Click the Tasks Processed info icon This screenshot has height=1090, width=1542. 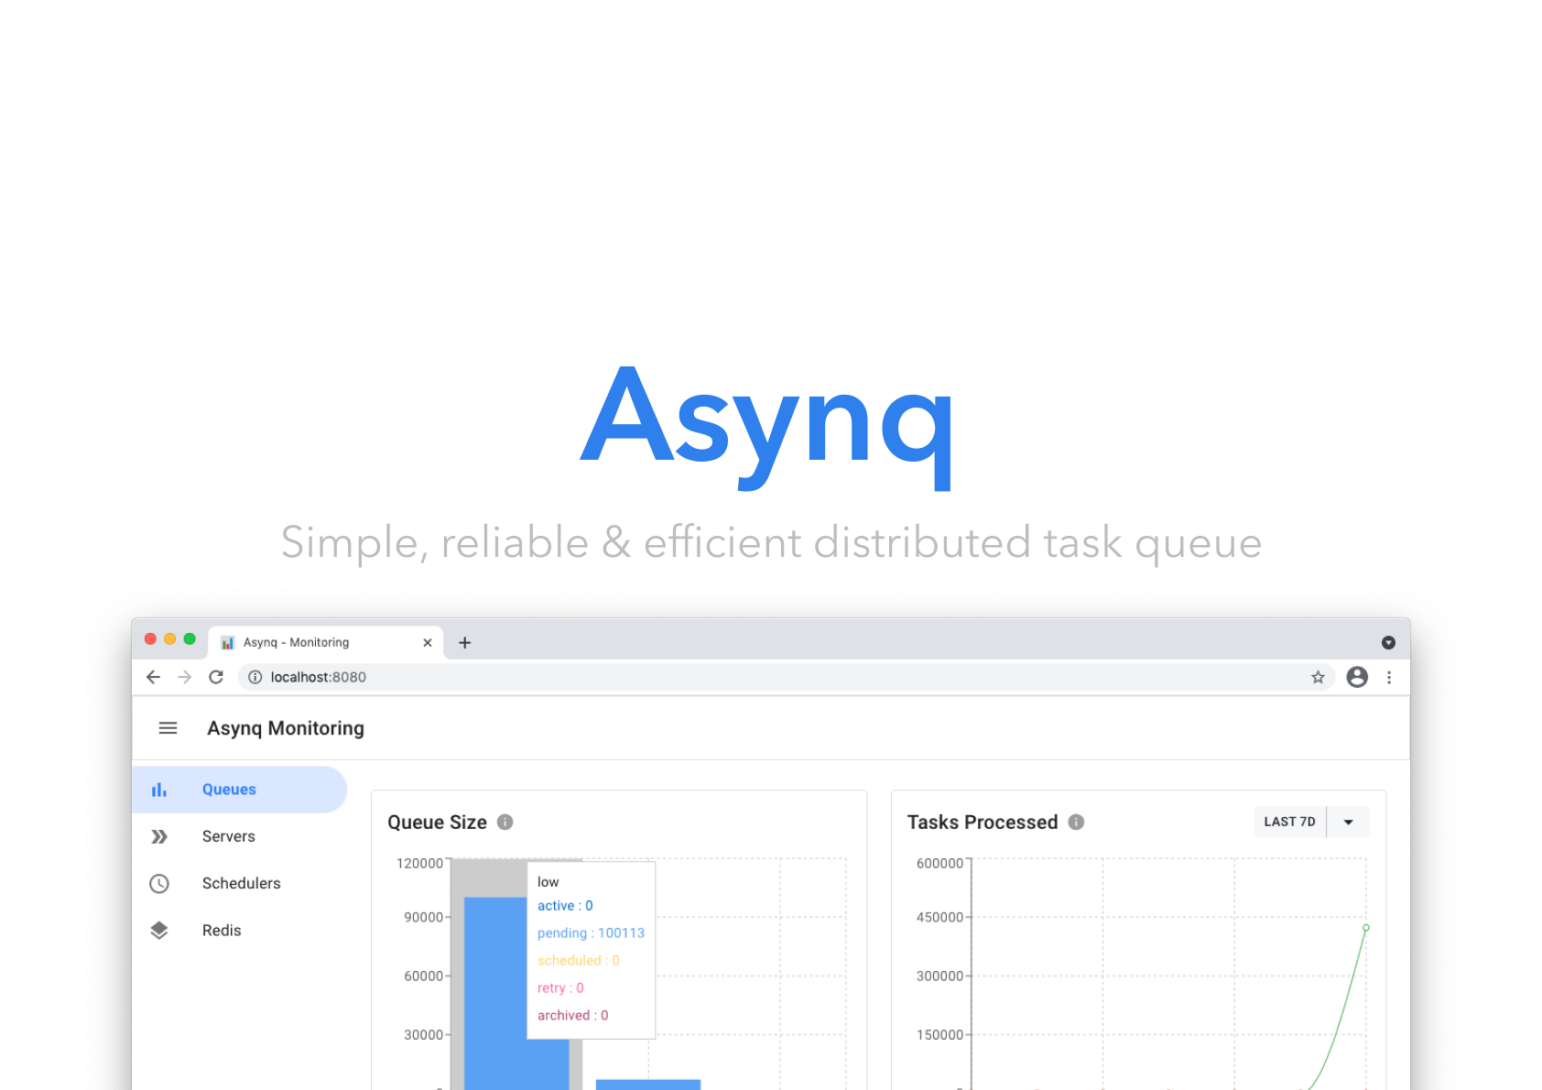[x=1076, y=823]
